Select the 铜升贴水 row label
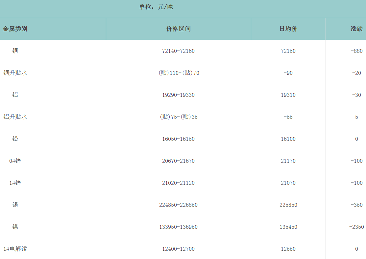 [15, 73]
